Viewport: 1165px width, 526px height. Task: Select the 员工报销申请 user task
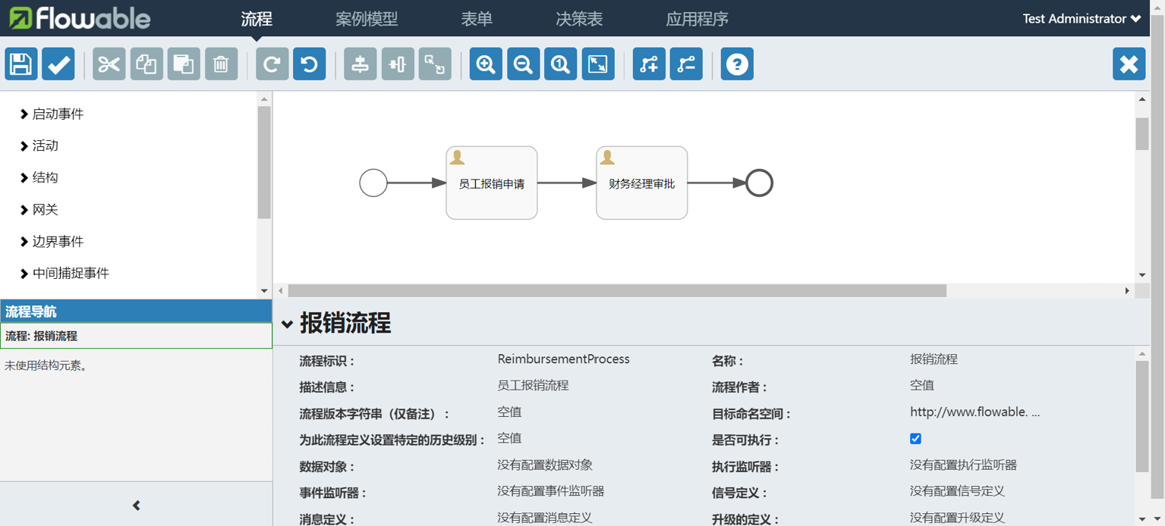(491, 183)
